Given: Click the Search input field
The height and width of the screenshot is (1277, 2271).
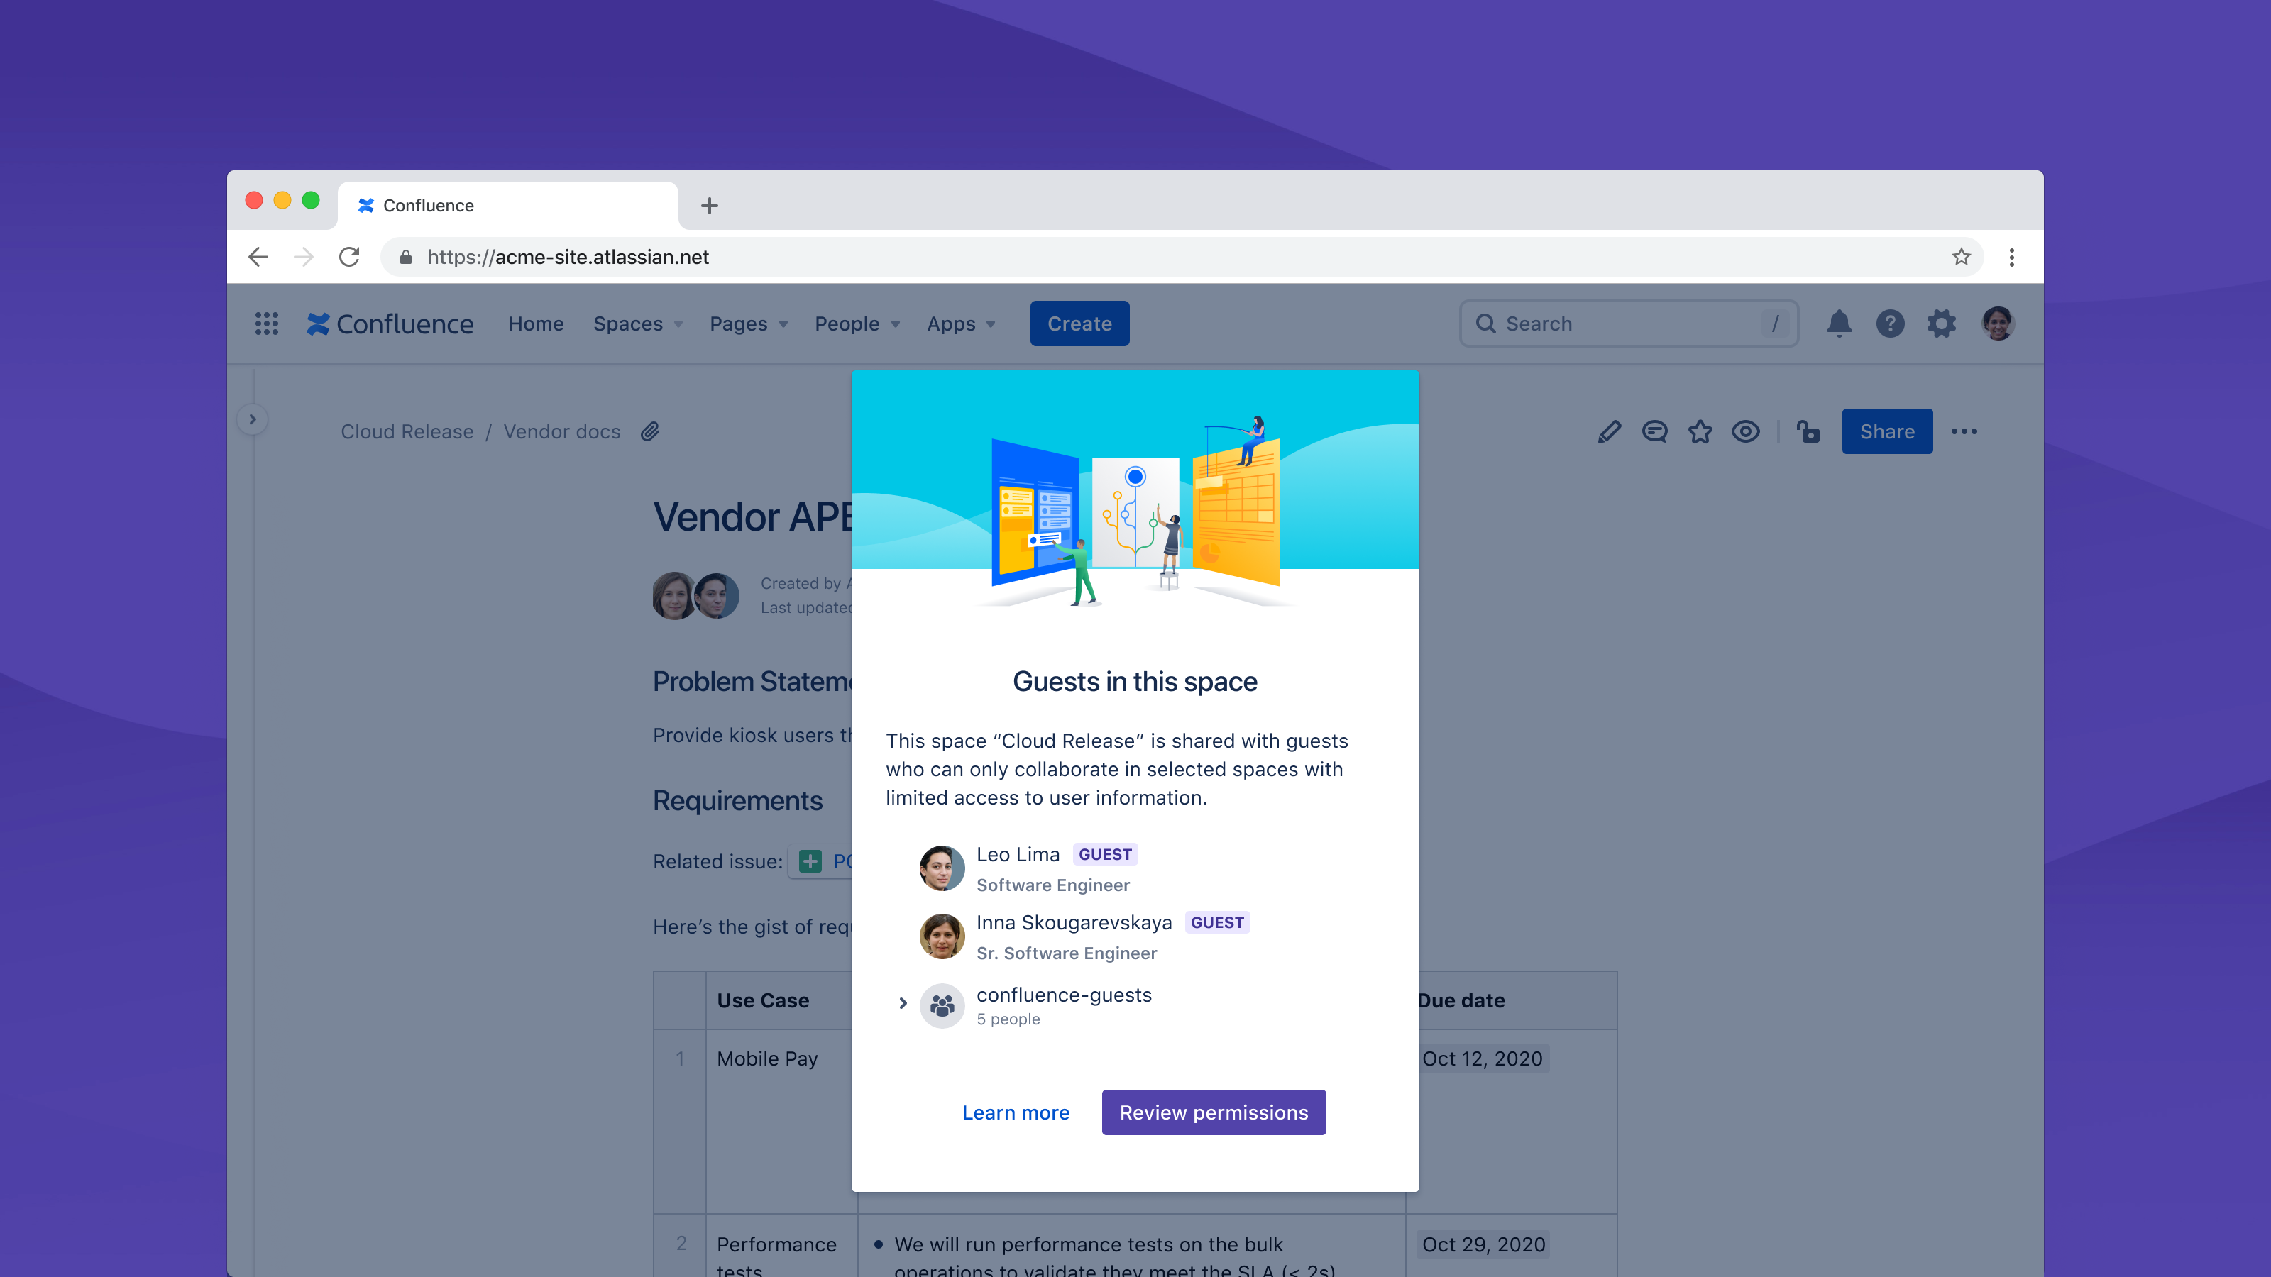Looking at the screenshot, I should click(x=1629, y=323).
